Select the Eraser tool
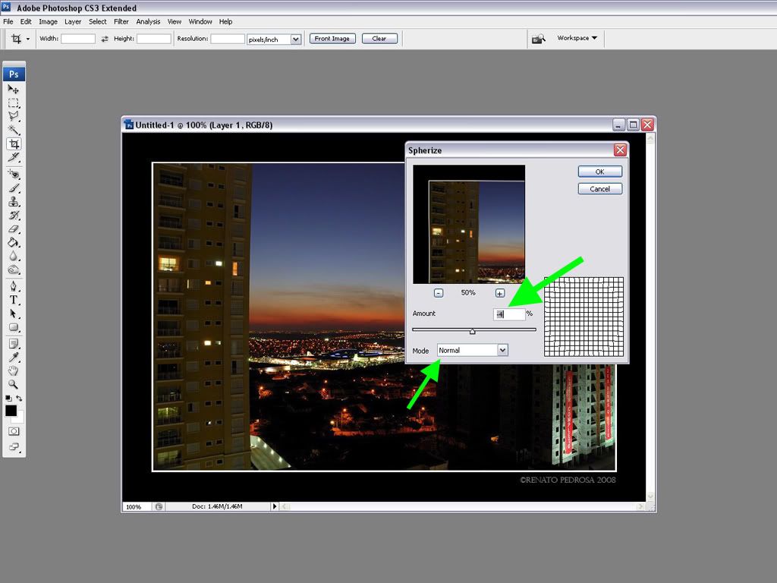777x583 pixels. point(14,229)
